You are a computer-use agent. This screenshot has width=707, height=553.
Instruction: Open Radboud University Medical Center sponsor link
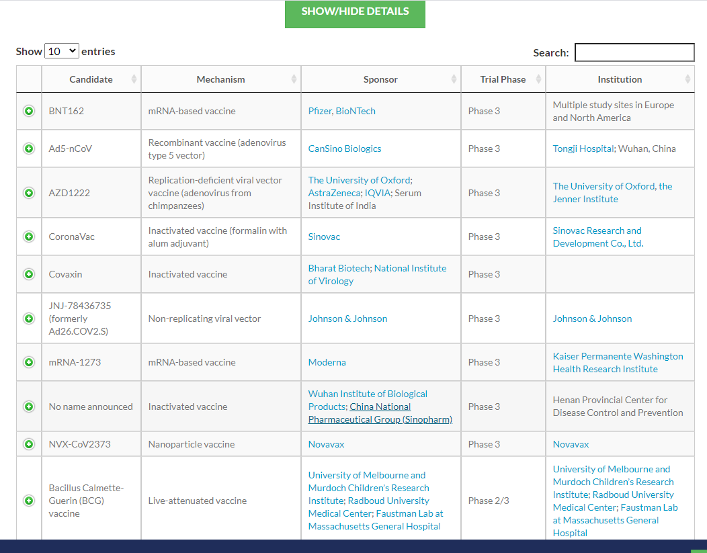(x=369, y=507)
